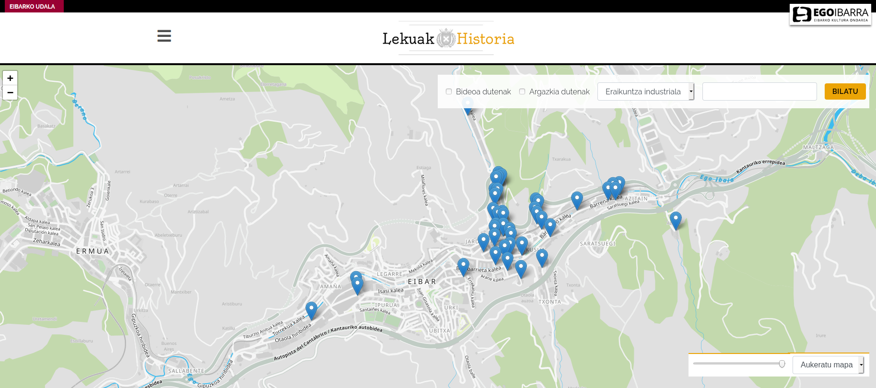Click the map marker near Amaña

pyautogui.click(x=357, y=284)
